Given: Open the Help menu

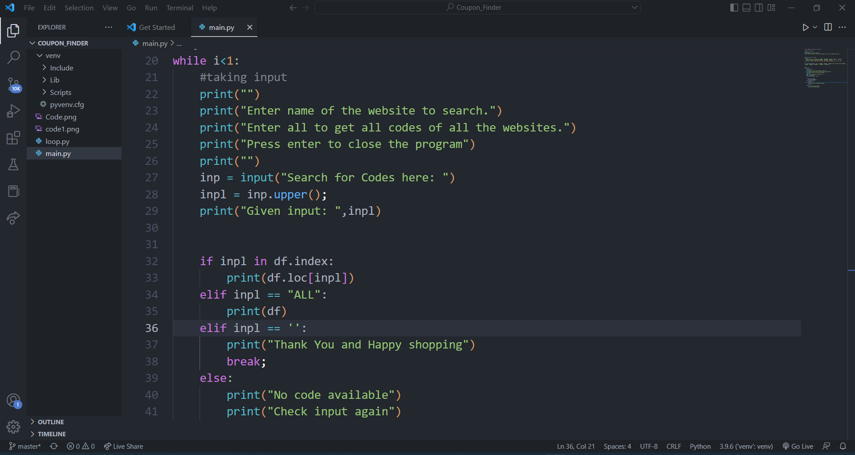Looking at the screenshot, I should [209, 8].
